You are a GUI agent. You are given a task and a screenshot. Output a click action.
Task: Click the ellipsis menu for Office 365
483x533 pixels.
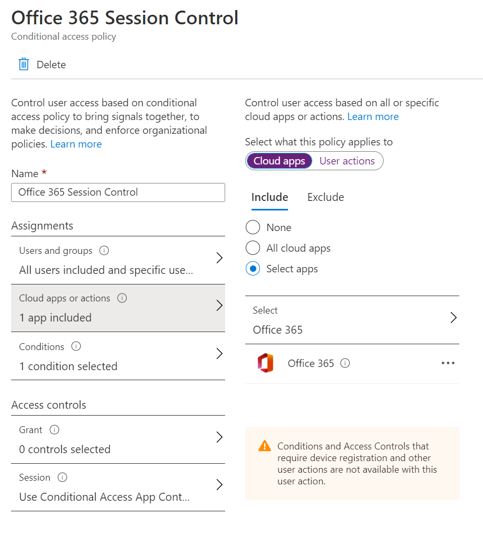tap(448, 363)
